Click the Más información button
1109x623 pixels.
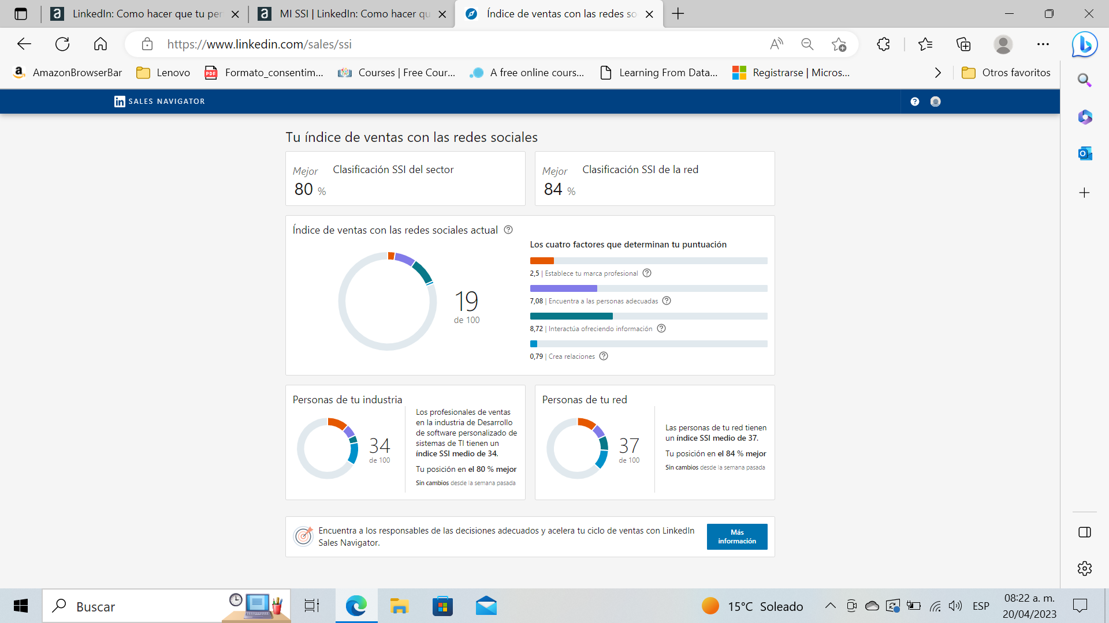[737, 536]
